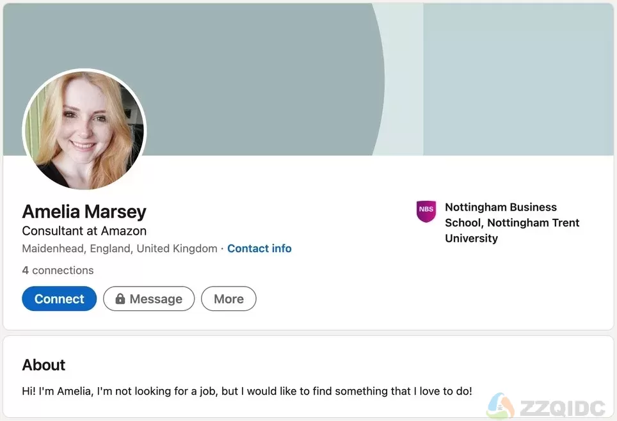The width and height of the screenshot is (617, 421).
Task: Click the ZZQIDC watermark text
Action: (563, 408)
